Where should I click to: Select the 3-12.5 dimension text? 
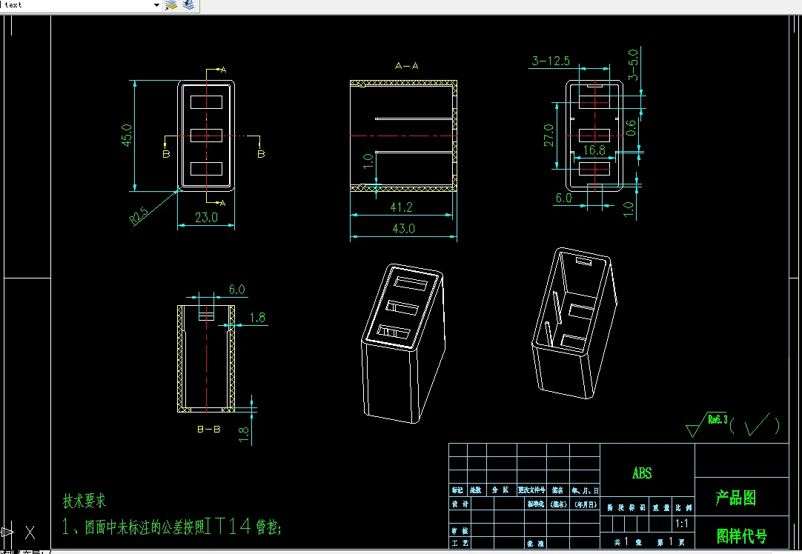coord(551,61)
